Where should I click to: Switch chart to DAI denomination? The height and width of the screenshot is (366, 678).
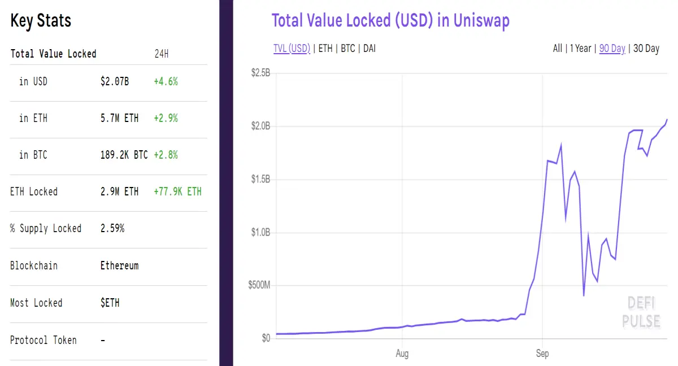(370, 49)
